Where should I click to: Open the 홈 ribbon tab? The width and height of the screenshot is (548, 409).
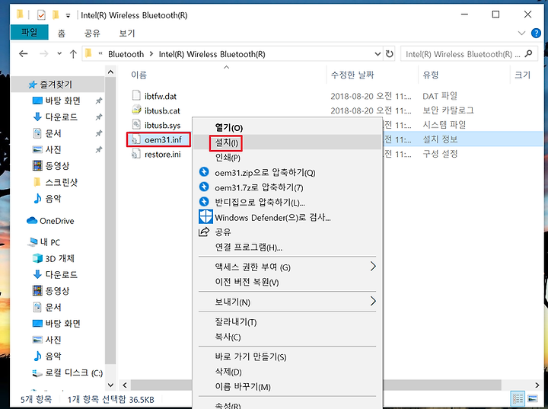click(62, 34)
